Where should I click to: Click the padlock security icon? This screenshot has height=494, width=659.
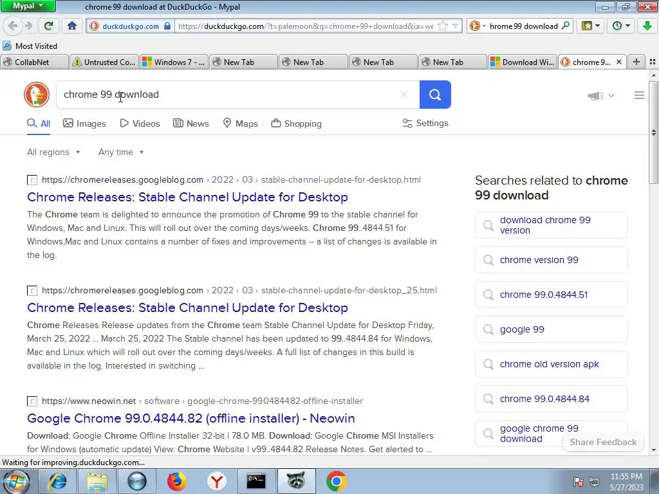click(167, 26)
